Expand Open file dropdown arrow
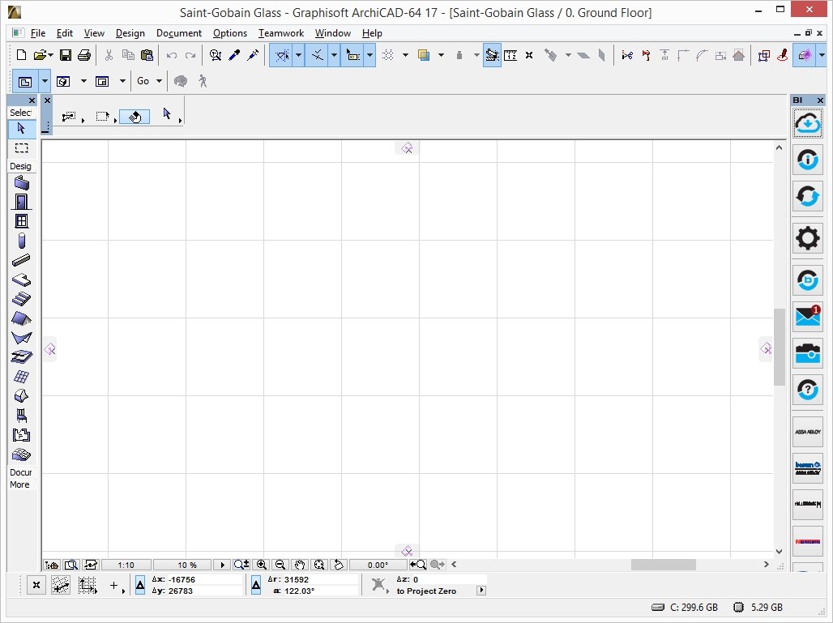This screenshot has width=833, height=623. tap(50, 55)
